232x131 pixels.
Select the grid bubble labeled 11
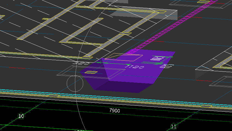click(x=174, y=126)
